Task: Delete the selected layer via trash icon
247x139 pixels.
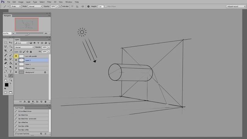Action: (x=46, y=102)
